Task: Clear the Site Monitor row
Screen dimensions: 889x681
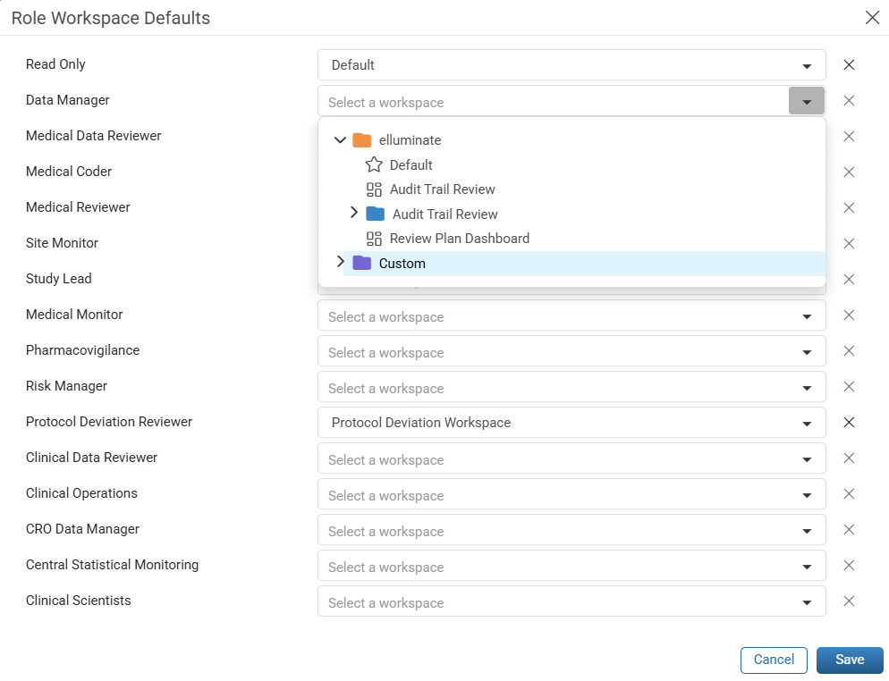Action: pyautogui.click(x=848, y=243)
